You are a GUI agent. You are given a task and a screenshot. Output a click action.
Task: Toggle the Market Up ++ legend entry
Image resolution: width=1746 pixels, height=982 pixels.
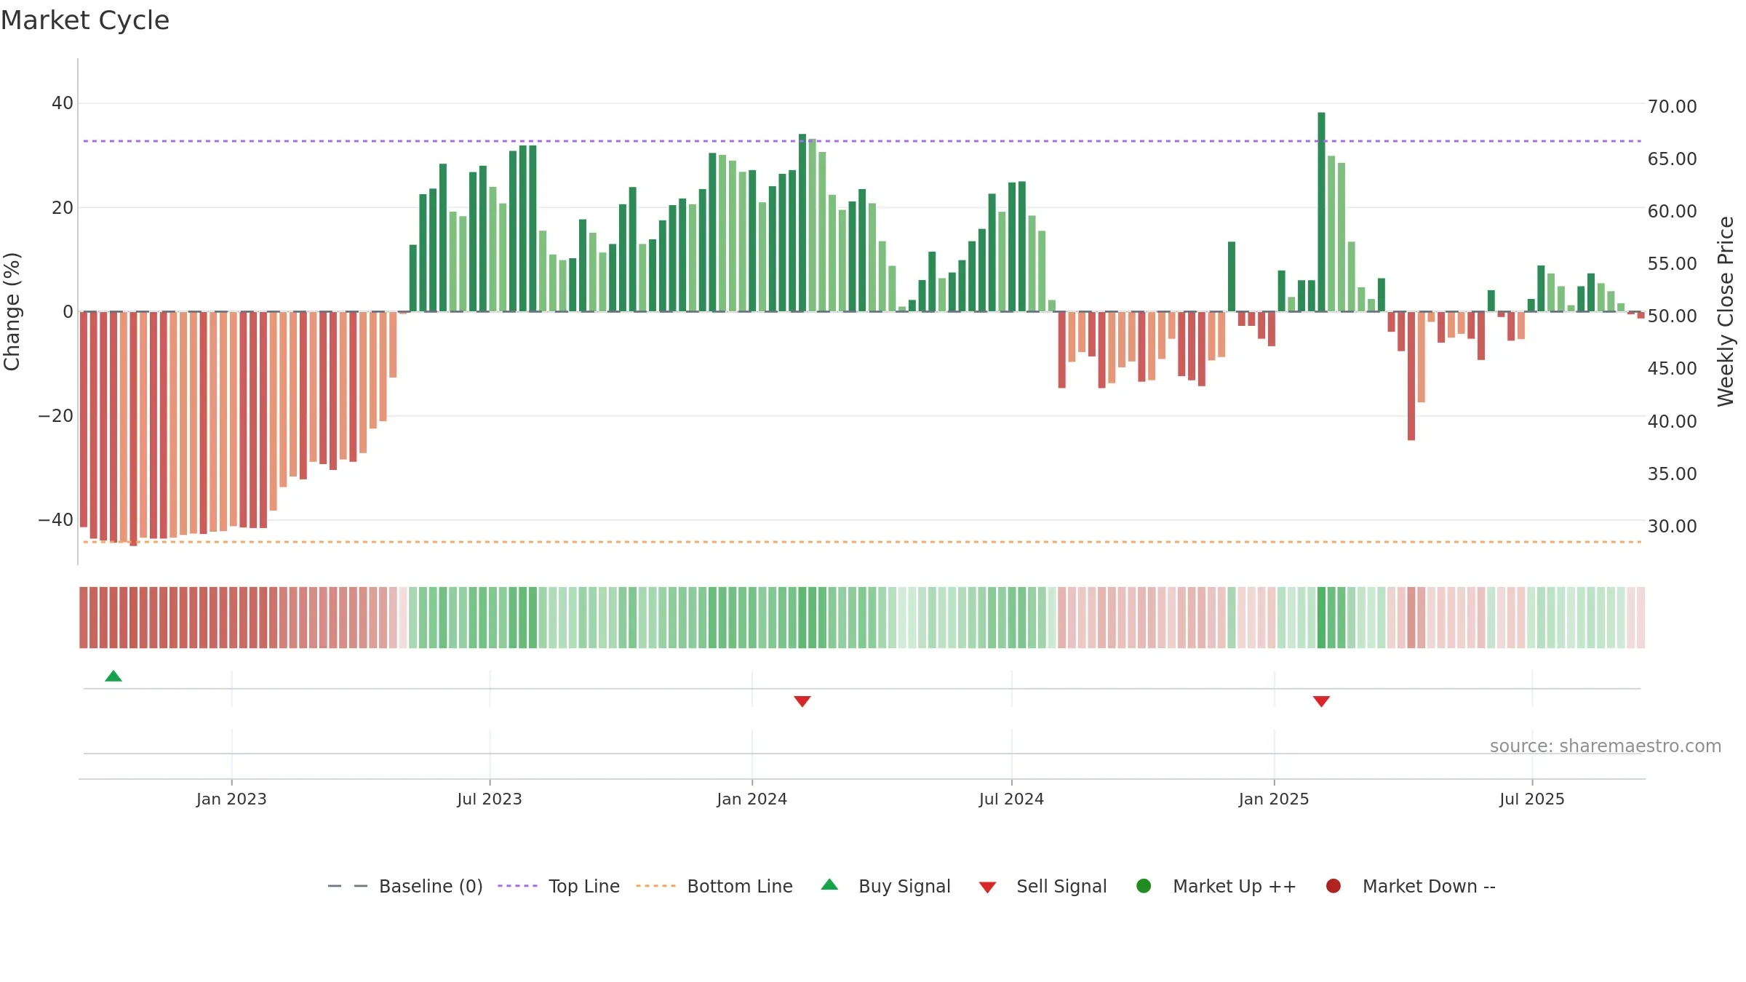pyautogui.click(x=1216, y=886)
